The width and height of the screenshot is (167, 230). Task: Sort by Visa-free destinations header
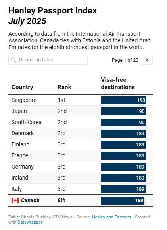[118, 83]
